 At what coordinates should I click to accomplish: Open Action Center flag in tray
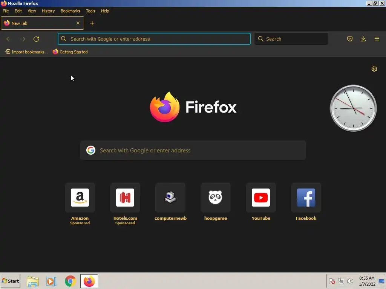(x=332, y=281)
